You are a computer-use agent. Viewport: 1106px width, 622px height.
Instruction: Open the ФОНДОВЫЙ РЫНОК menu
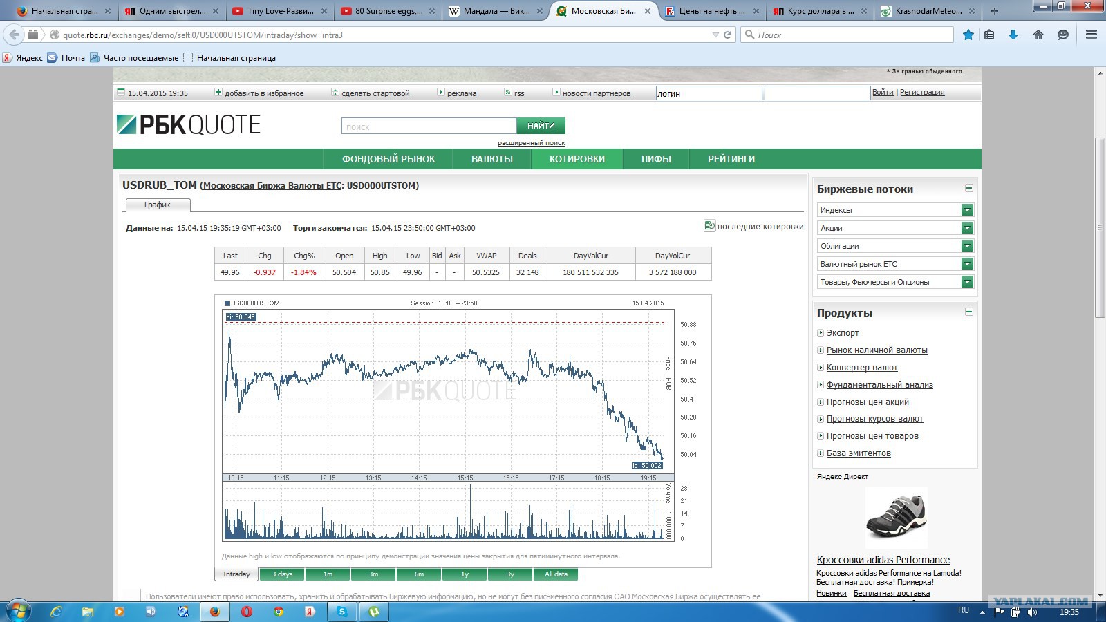click(388, 159)
